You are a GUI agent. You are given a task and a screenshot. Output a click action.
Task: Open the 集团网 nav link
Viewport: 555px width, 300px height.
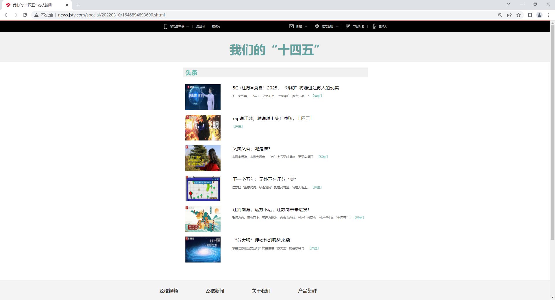pyautogui.click(x=200, y=27)
